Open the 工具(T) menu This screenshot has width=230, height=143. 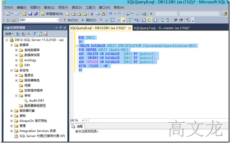click(90, 7)
